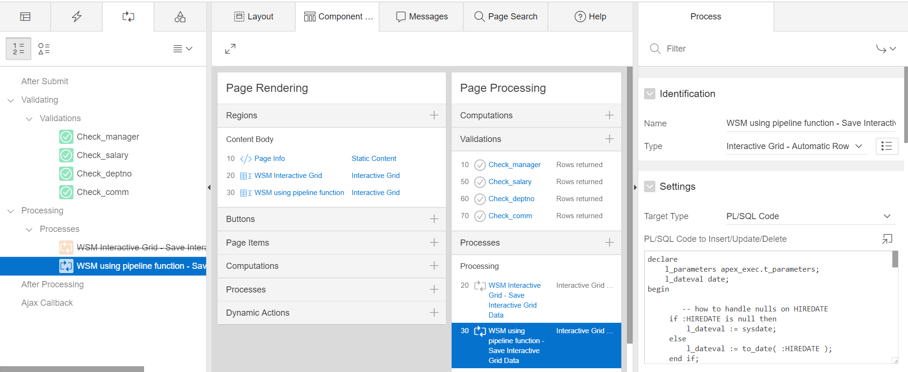
Task: Open the Rendering tree tab icon
Action: click(x=25, y=17)
